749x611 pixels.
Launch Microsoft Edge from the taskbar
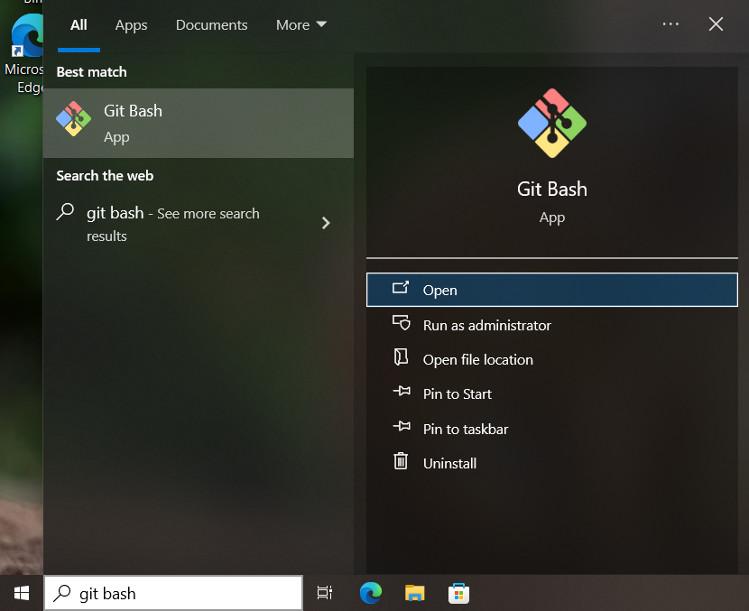coord(370,593)
